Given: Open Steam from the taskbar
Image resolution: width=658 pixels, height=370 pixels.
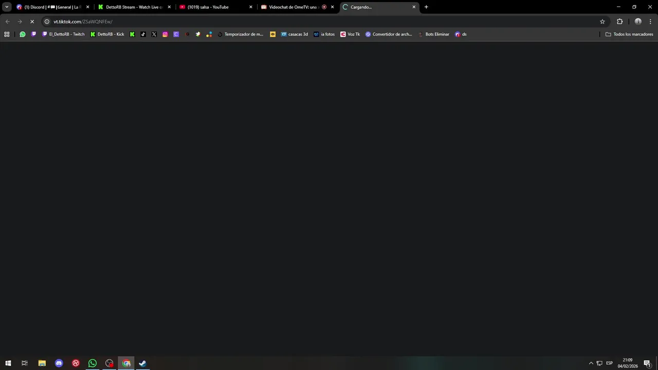Looking at the screenshot, I should tap(143, 363).
